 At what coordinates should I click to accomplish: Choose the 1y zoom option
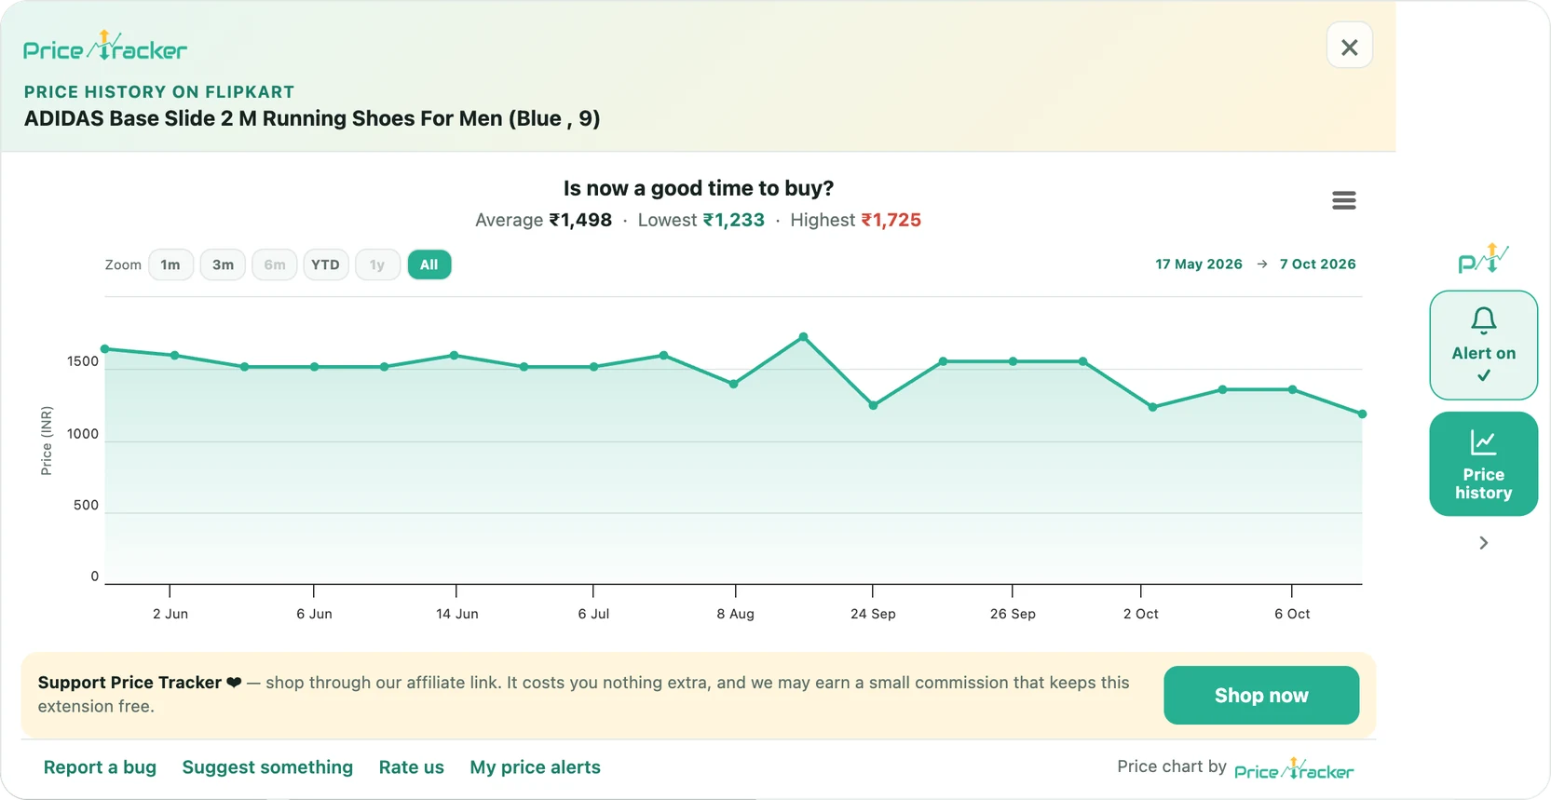click(377, 264)
